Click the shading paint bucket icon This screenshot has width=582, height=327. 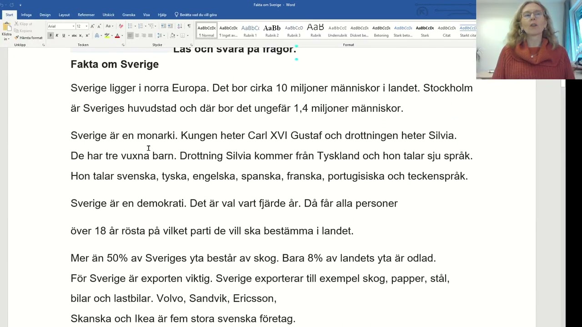click(x=172, y=35)
